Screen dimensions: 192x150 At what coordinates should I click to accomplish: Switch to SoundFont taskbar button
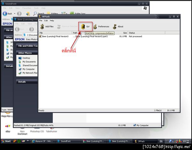tap(68, 141)
